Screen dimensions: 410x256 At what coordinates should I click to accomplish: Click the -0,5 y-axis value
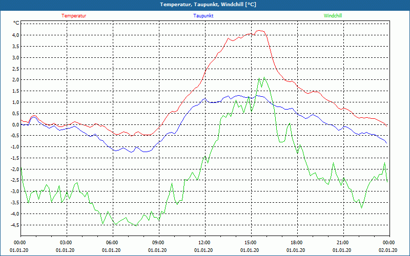tap(15, 136)
